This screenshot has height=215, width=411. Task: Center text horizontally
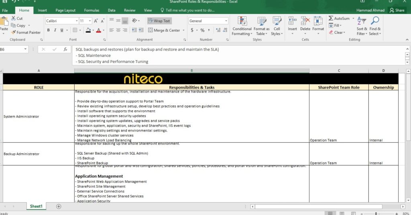(x=118, y=30)
